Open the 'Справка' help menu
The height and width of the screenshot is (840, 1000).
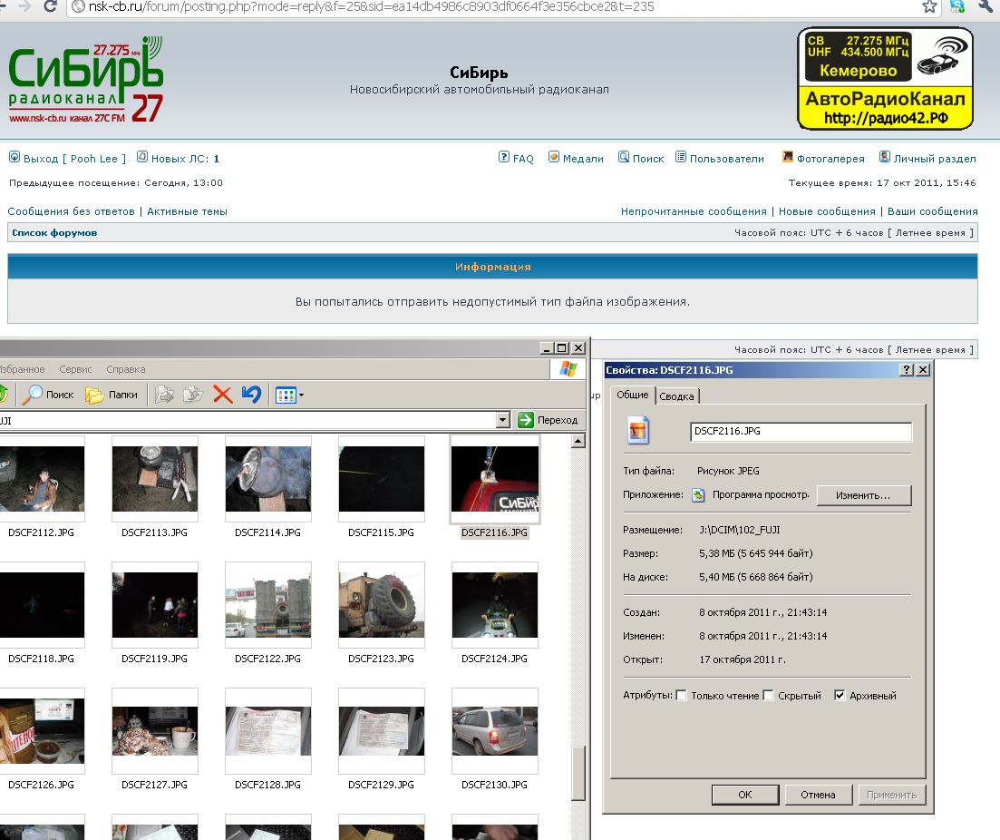click(125, 369)
